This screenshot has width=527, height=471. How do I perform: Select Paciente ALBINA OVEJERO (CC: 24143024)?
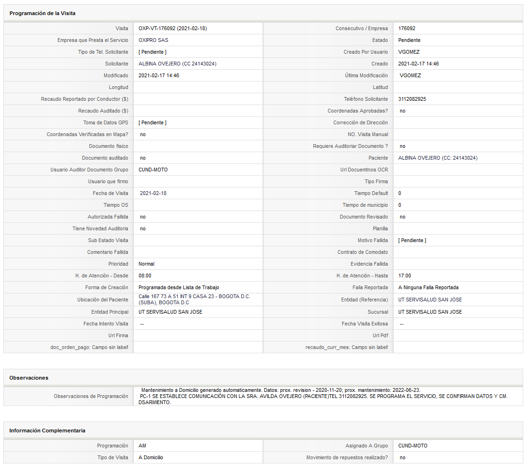437,158
